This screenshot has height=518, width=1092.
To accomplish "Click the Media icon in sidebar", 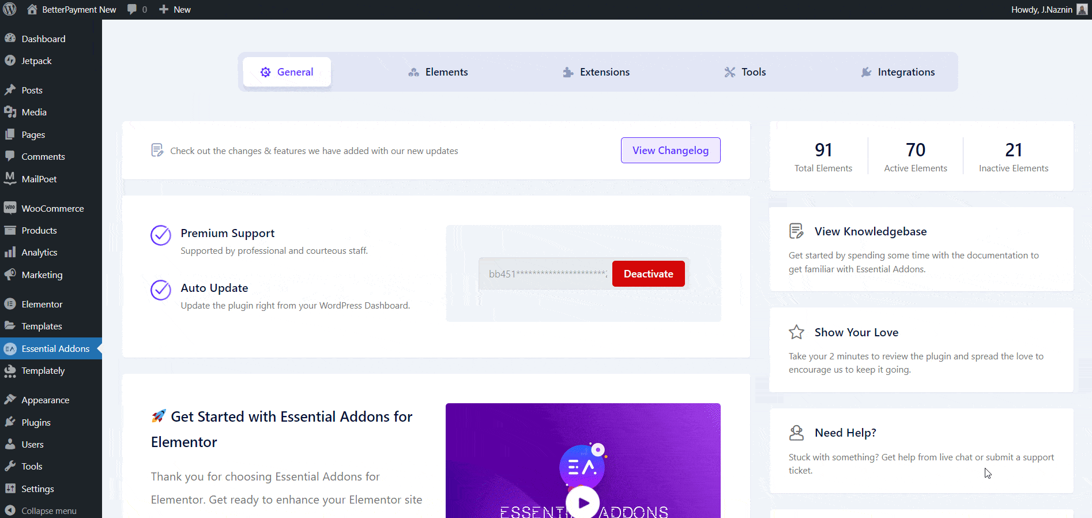I will pyautogui.click(x=10, y=112).
